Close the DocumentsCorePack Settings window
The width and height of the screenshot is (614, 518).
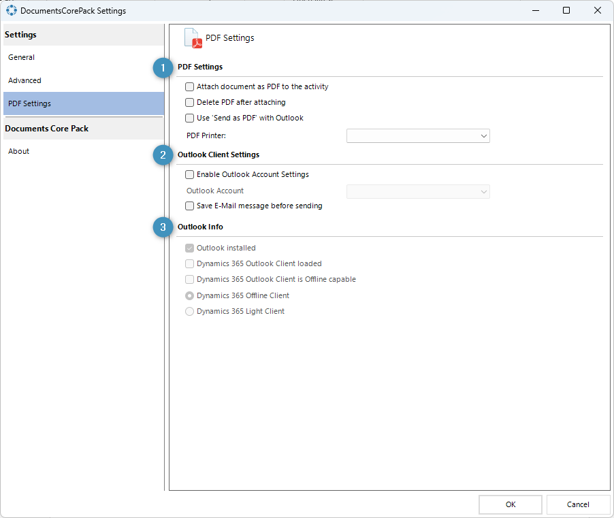pyautogui.click(x=598, y=11)
